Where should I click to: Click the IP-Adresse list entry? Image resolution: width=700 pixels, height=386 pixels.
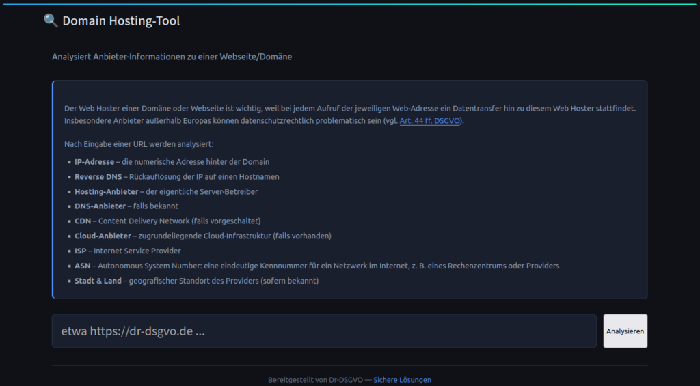[x=94, y=162]
